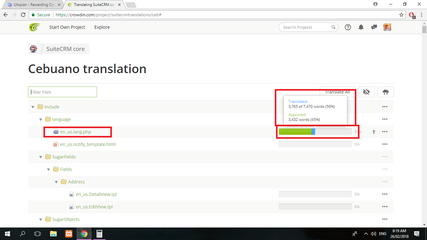
Task: Open the en_us.notify_template.html file link
Action: pos(88,144)
